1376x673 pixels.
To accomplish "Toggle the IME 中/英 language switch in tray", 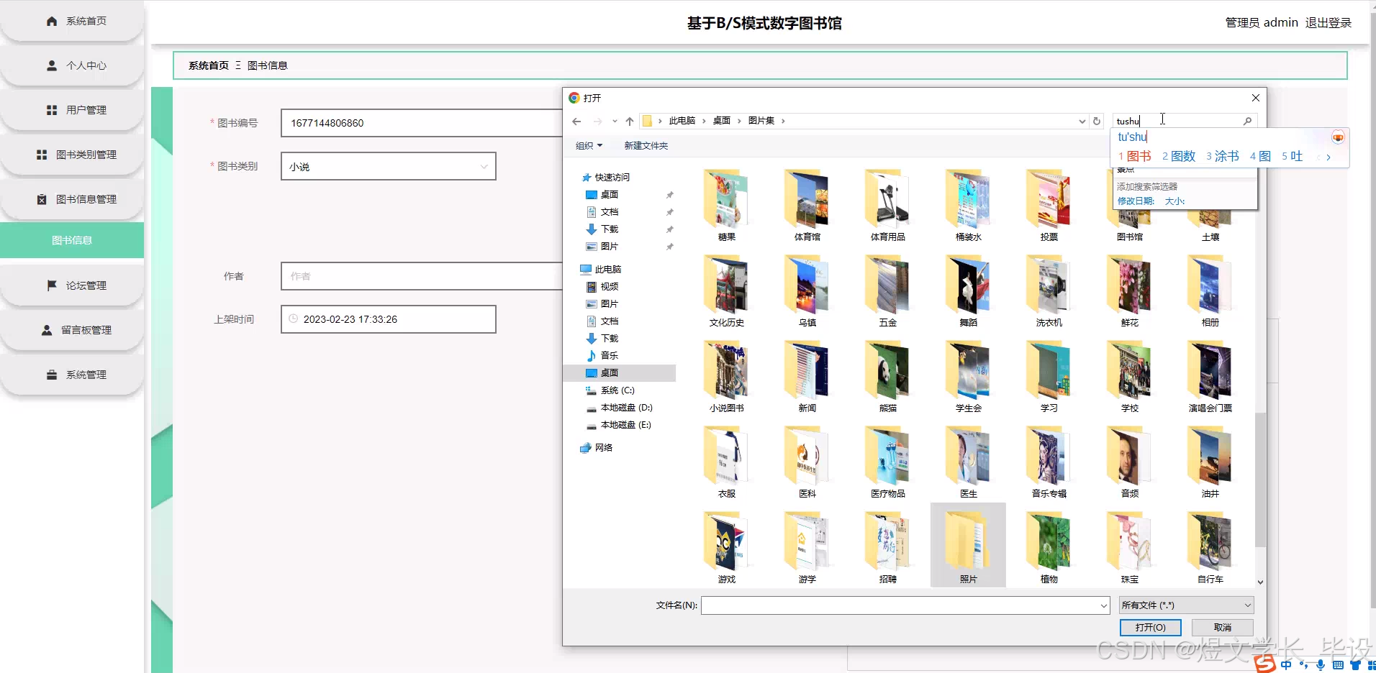I will [1286, 665].
